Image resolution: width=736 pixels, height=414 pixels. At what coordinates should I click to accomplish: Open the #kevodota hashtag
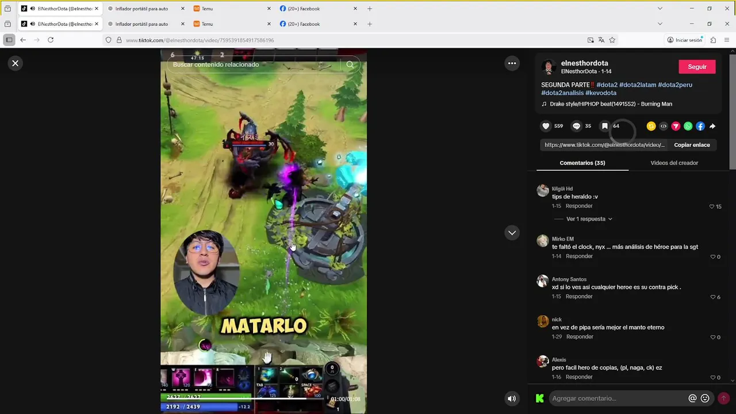pyautogui.click(x=601, y=93)
